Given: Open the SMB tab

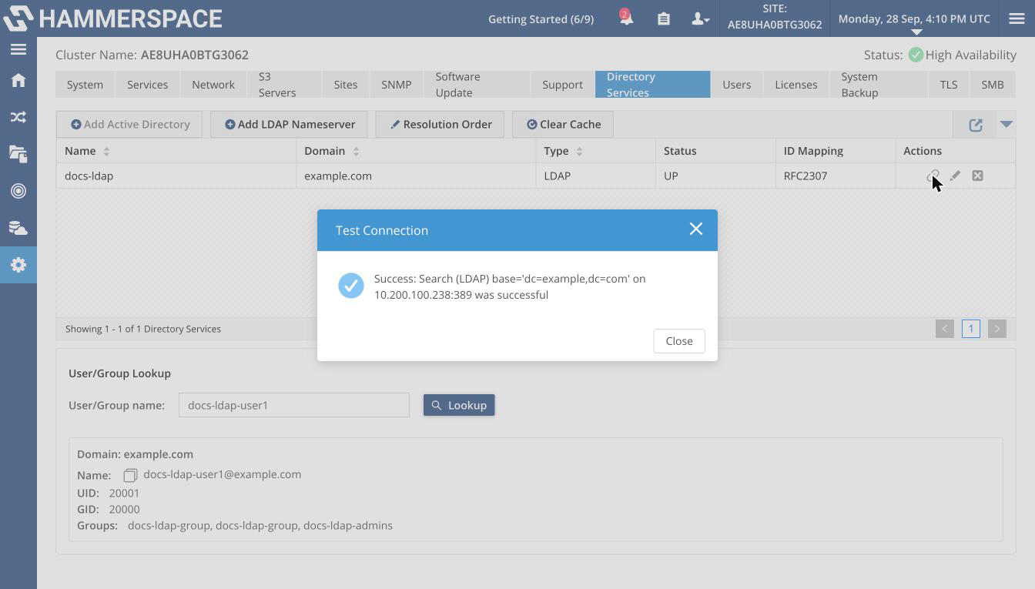Looking at the screenshot, I should 992,85.
